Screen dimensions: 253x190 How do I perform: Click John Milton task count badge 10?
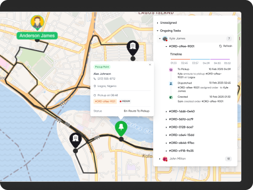pyautogui.click(x=228, y=159)
